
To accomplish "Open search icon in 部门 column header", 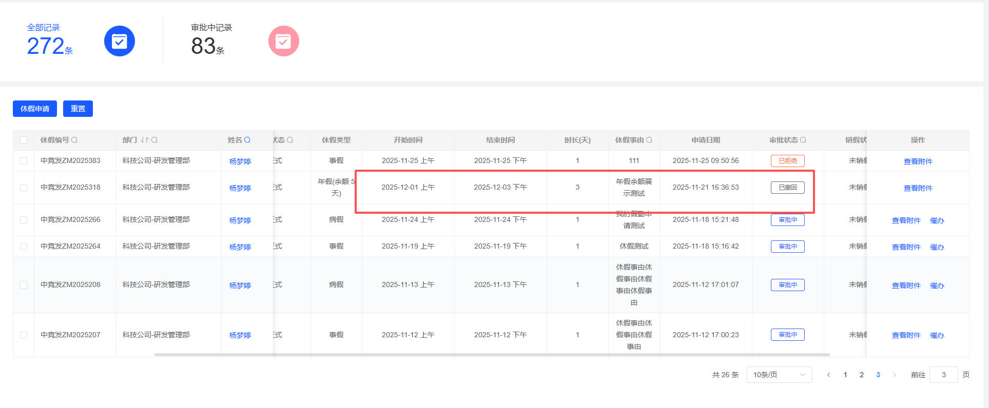I will coord(154,140).
